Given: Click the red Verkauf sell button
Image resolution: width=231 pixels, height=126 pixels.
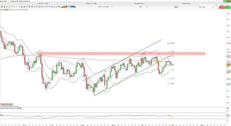Looking at the screenshot, I should (222, 7).
